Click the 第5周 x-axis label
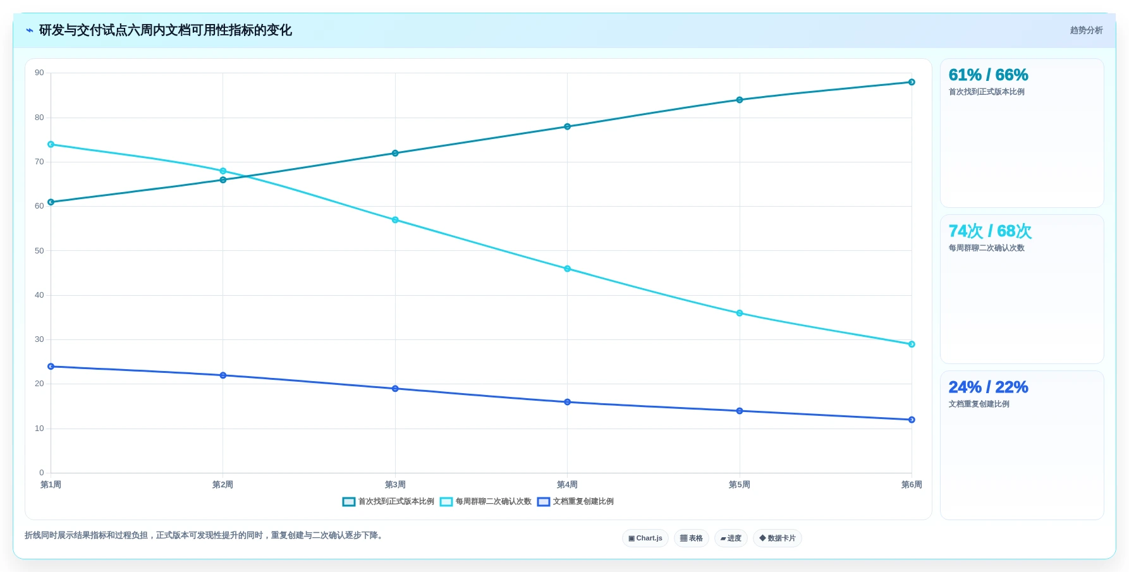1129x572 pixels. click(x=739, y=485)
